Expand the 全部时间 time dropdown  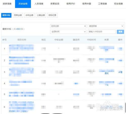pos(68,32)
